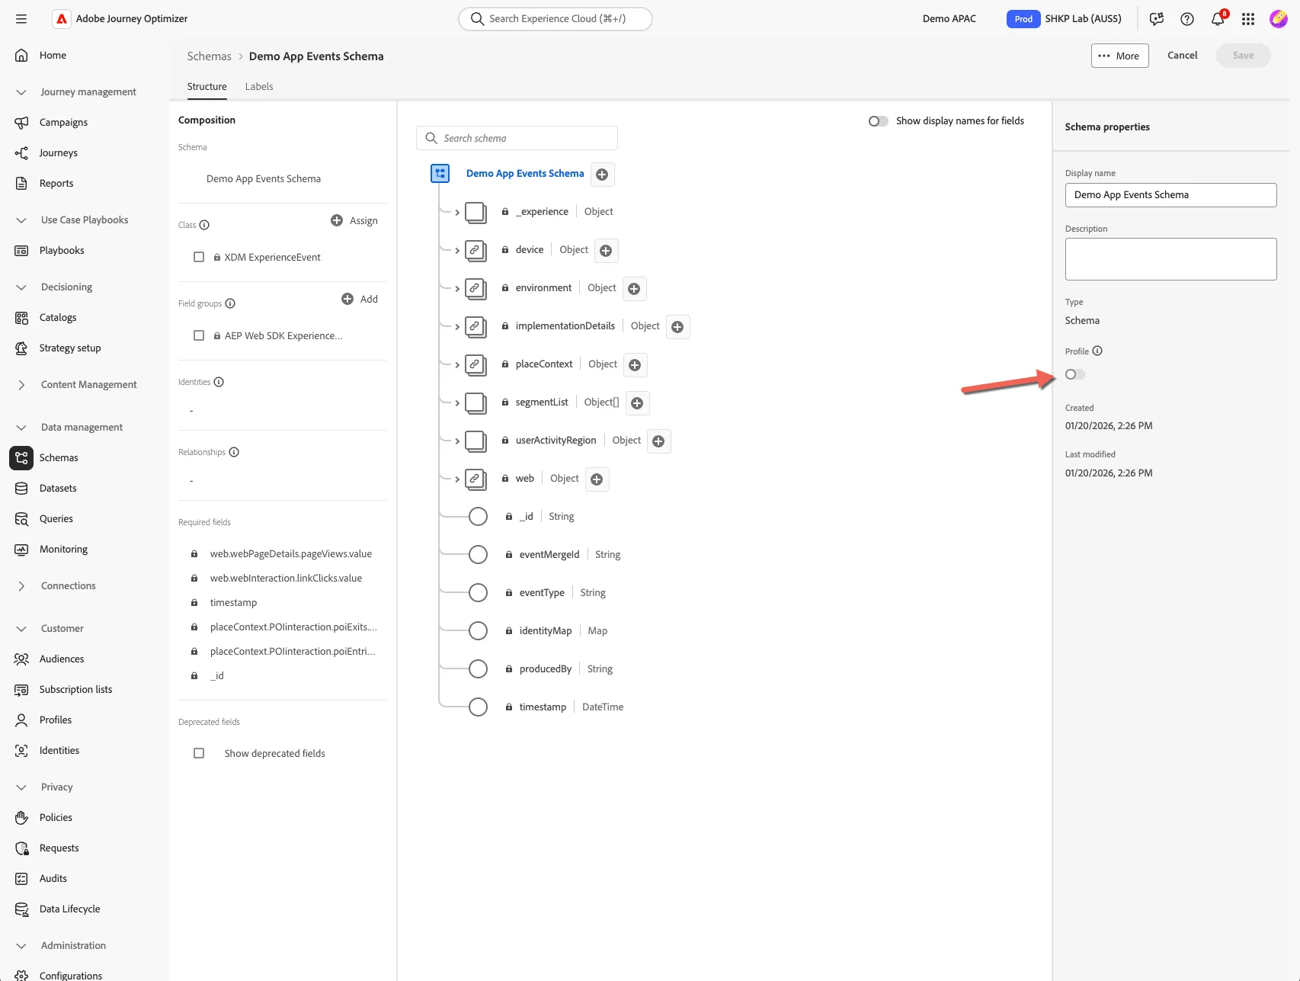Click plus icon beside Demo App Events Schema root
Screen dimensions: 1300x981
602,175
